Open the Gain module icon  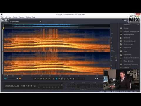point(121,51)
